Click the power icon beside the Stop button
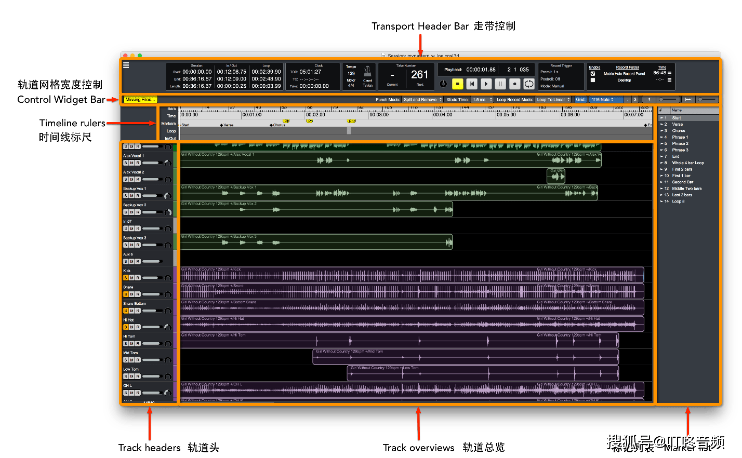742x458 pixels. [443, 84]
